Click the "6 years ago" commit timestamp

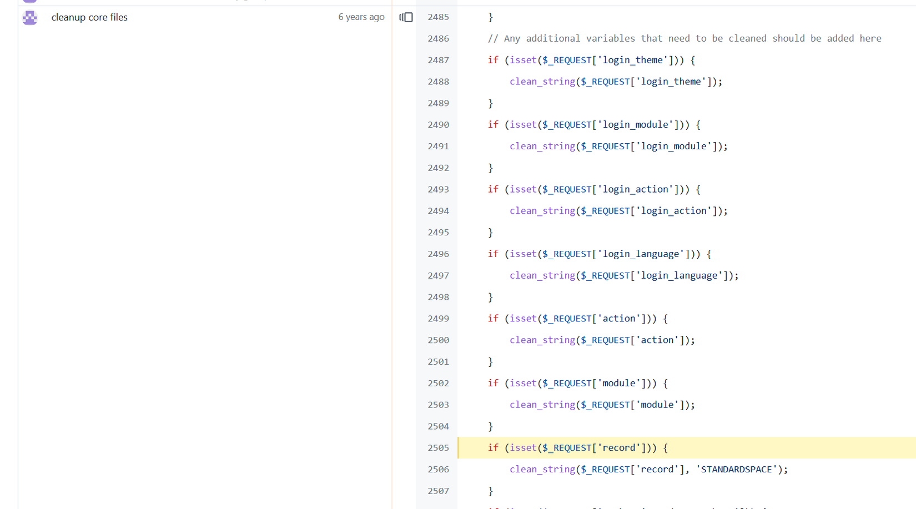[x=361, y=17]
